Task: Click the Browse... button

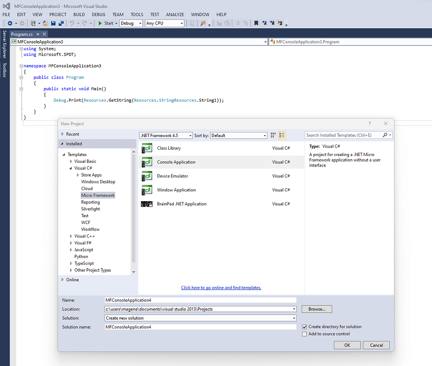Action: click(316, 309)
